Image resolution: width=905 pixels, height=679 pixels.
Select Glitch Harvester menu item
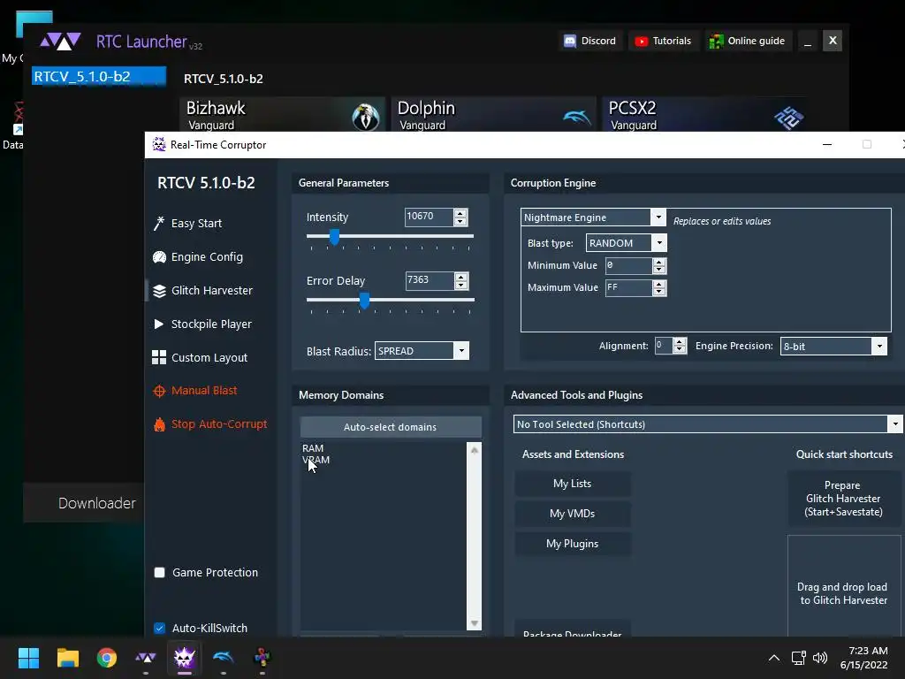(x=212, y=291)
